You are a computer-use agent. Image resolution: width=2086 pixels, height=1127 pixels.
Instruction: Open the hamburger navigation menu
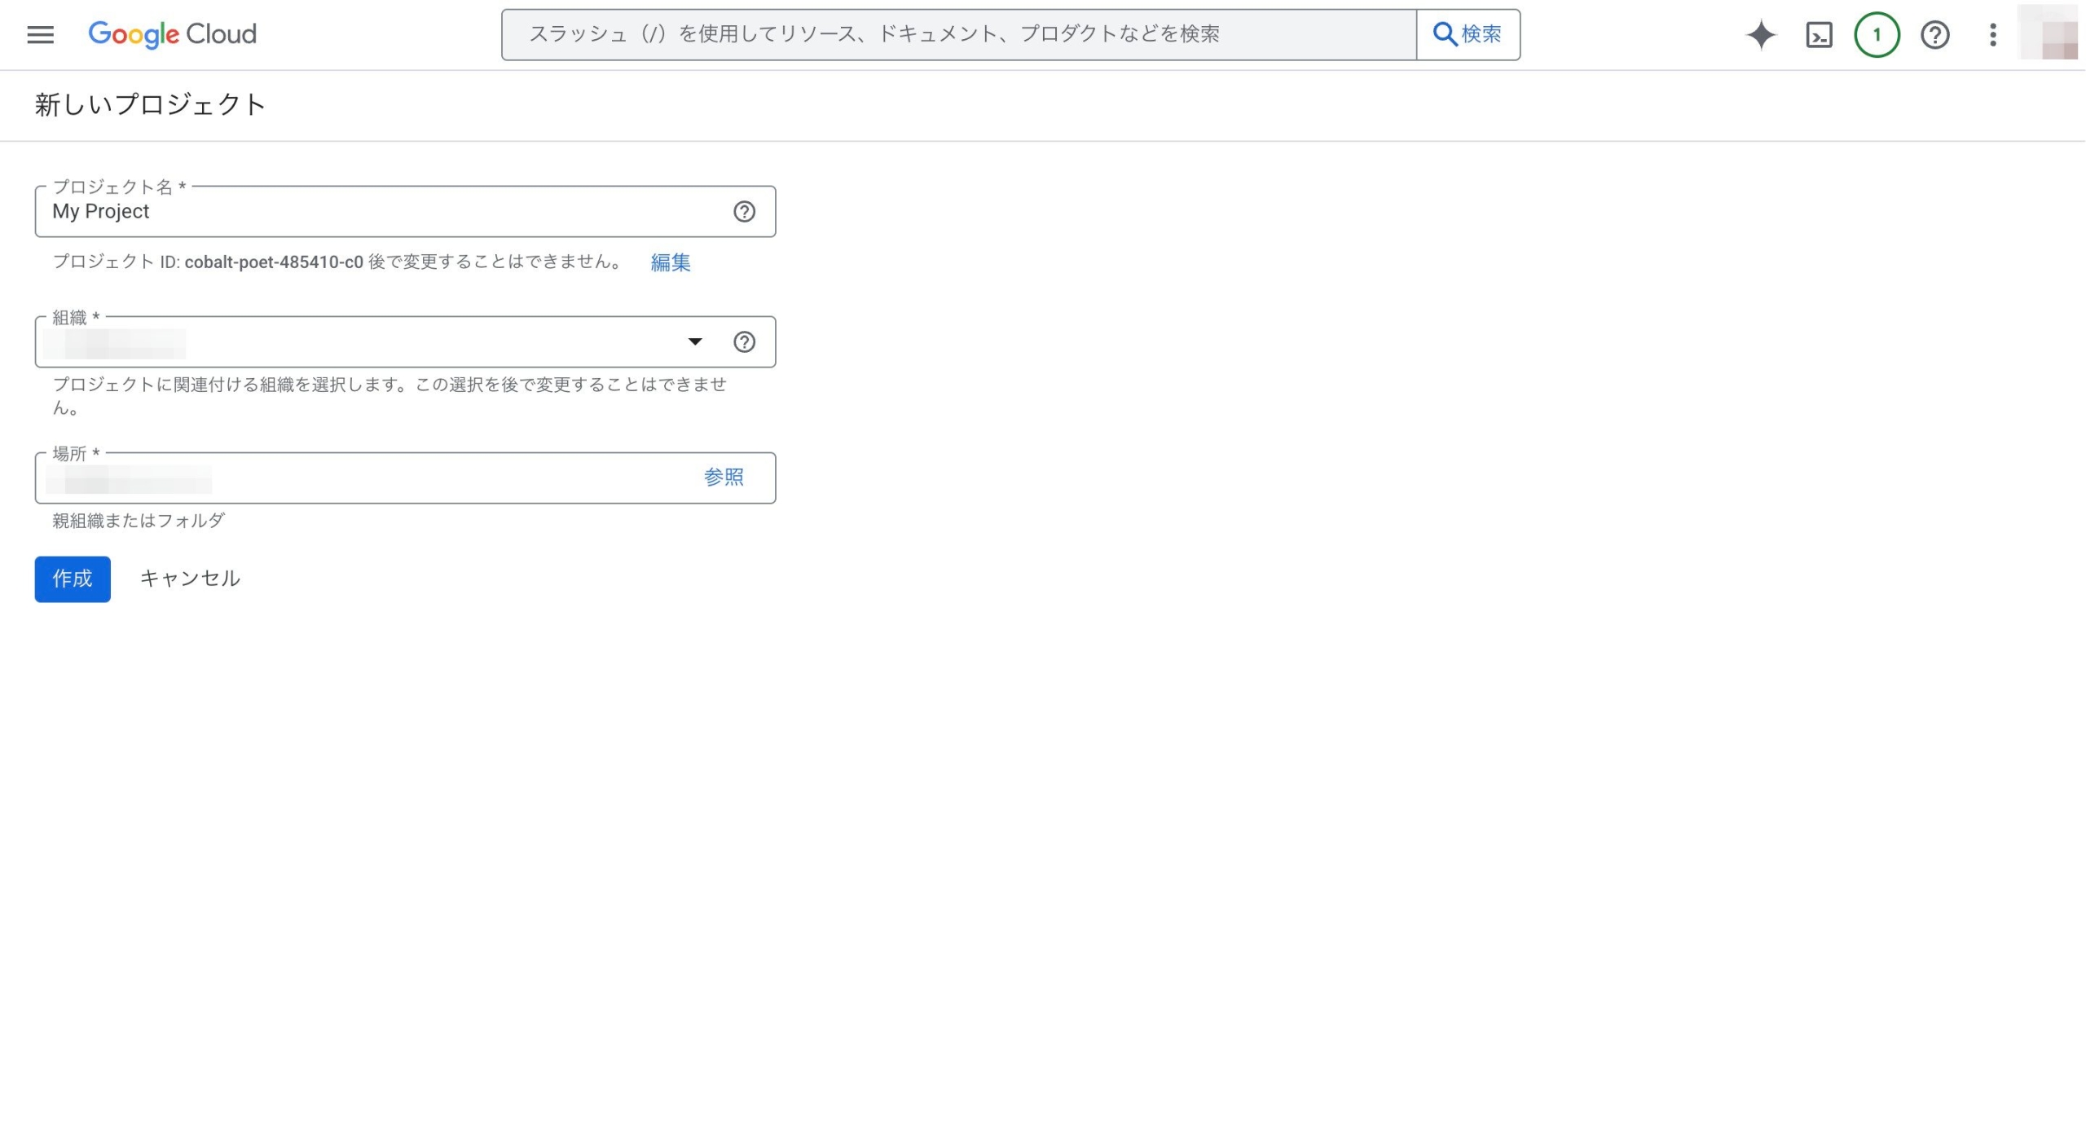tap(40, 34)
